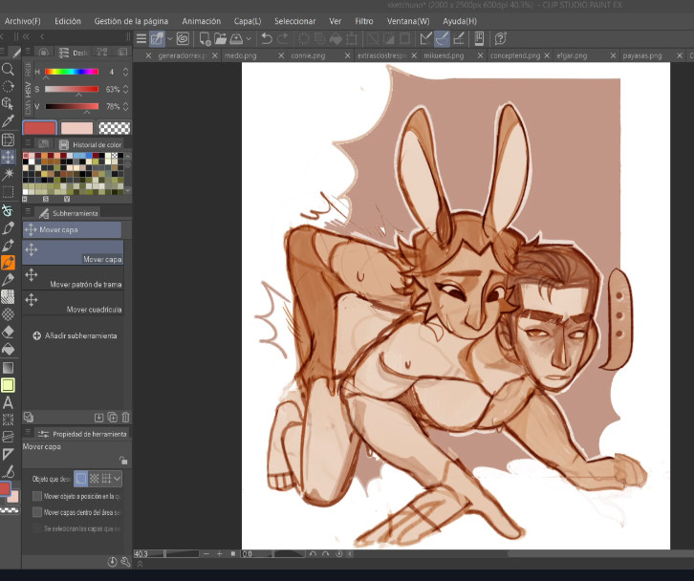
Task: Select the Eraser tool
Action: (8, 332)
